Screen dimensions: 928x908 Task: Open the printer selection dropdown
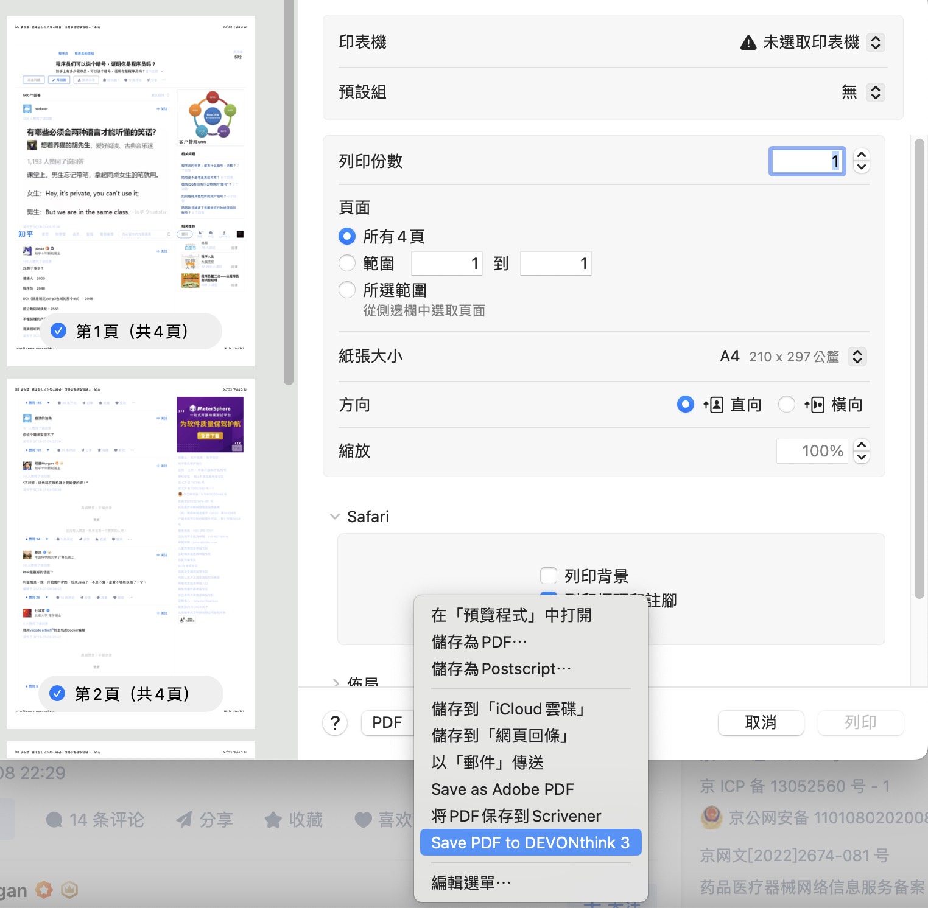pos(875,43)
